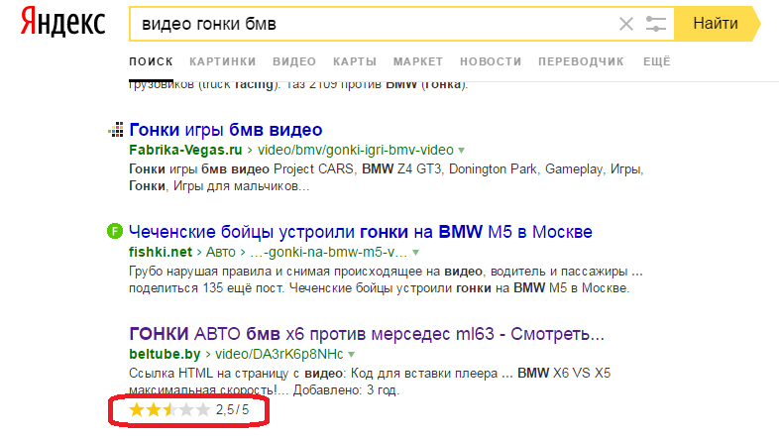Click the Найти search button
Image resolution: width=779 pixels, height=441 pixels.
pos(716,24)
